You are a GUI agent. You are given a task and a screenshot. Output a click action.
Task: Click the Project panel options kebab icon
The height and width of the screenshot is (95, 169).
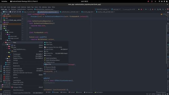pyautogui.click(x=18, y=12)
